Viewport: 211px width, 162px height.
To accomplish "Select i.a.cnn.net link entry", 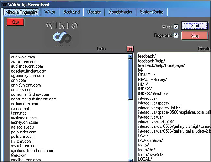I will click(x=20, y=109).
